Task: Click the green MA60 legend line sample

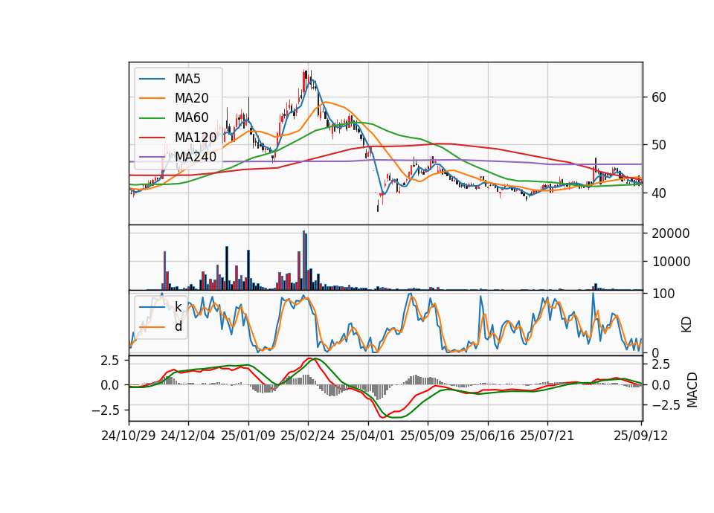Action: (x=152, y=118)
